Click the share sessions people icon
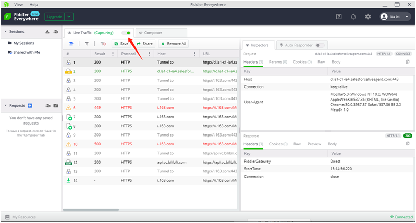Viewport: 416px width, 223px height. [56, 32]
